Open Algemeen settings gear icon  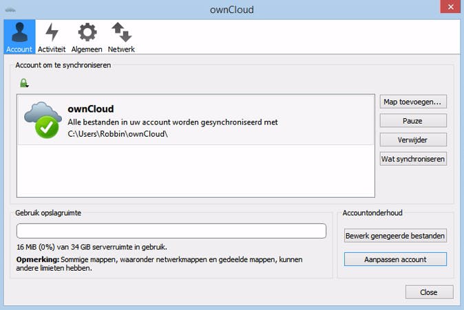(87, 34)
